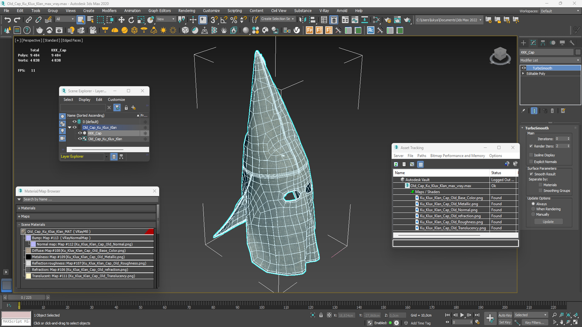This screenshot has width=582, height=327.
Task: Open the Graph Editors menu
Action: pos(159,11)
